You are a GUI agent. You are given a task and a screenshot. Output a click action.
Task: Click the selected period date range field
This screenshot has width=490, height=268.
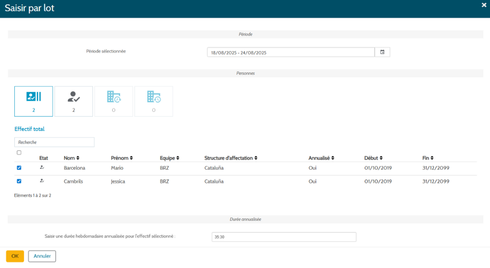pyautogui.click(x=291, y=52)
